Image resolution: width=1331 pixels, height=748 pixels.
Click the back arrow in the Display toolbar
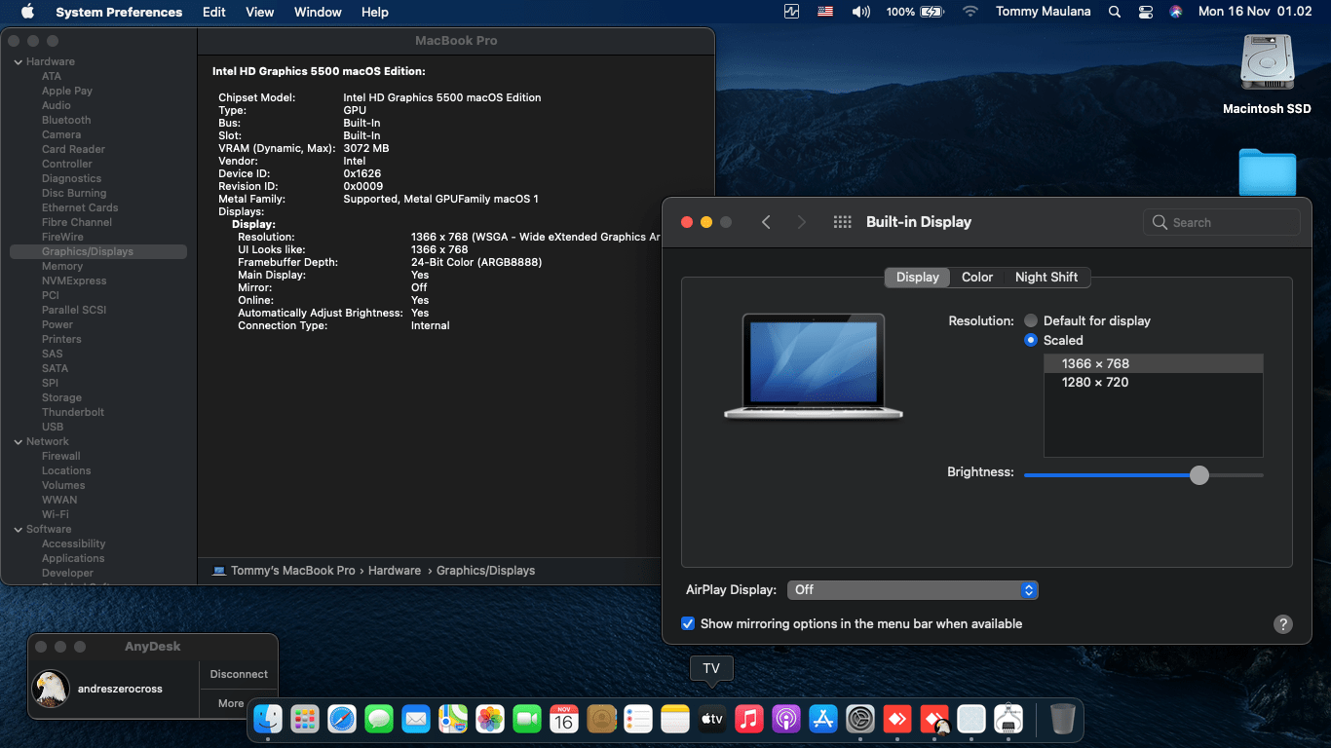[766, 222]
